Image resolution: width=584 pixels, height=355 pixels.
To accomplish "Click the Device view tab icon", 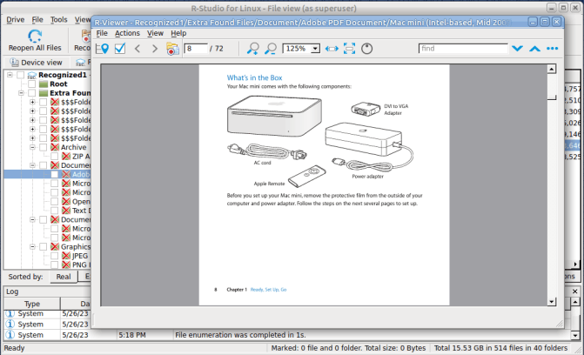I will coord(14,62).
